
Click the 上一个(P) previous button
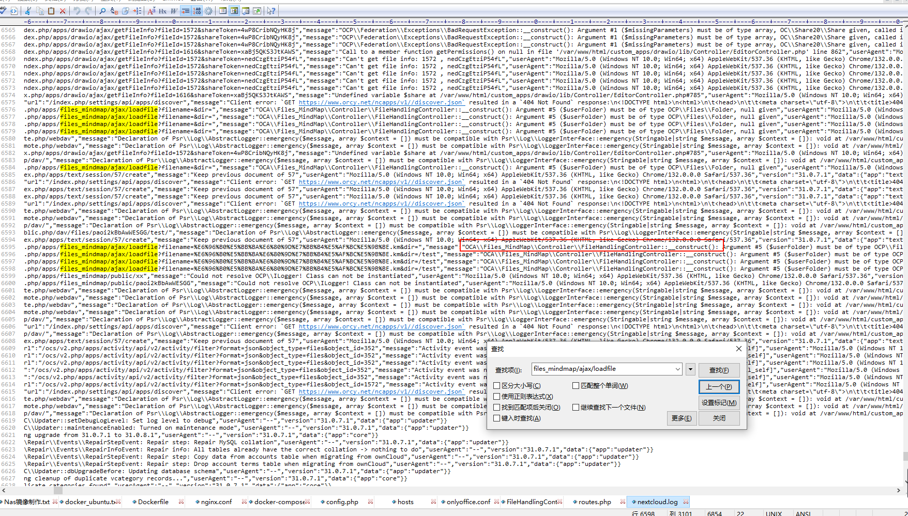point(719,386)
